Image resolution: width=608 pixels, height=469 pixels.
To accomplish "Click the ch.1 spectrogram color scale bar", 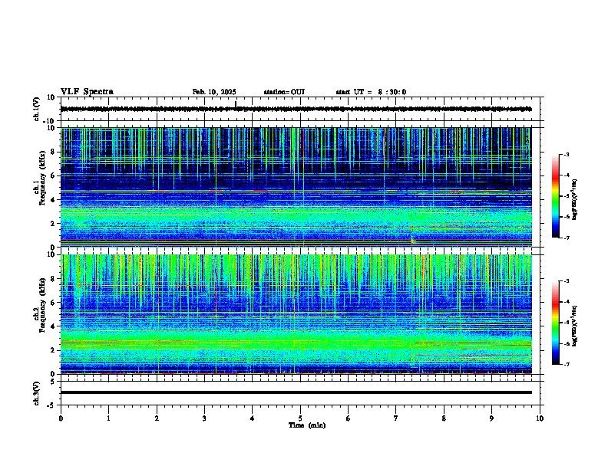I will coord(555,196).
